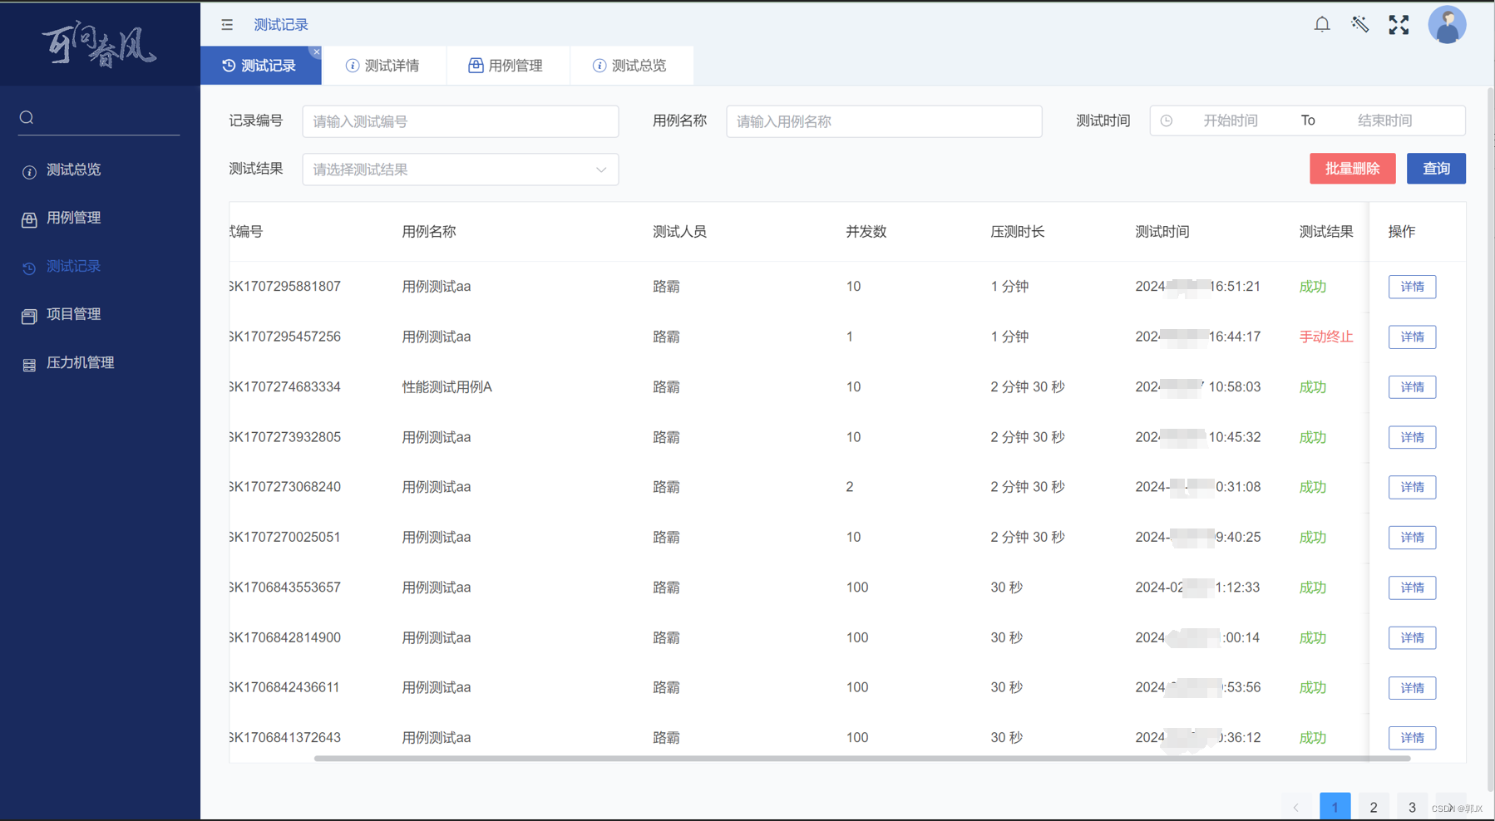Viewport: 1495px width, 821px height.
Task: Open 测试记录 in the sidebar
Action: click(x=100, y=266)
